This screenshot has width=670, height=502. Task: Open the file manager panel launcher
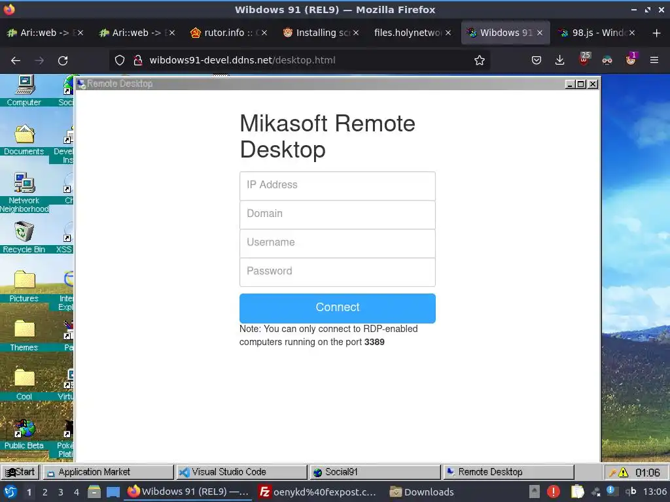click(x=94, y=492)
